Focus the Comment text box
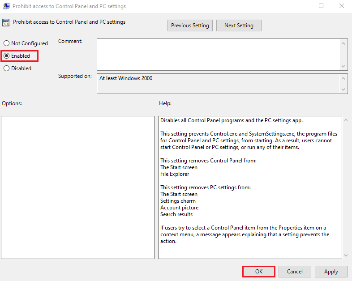352x281 pixels. (218, 54)
